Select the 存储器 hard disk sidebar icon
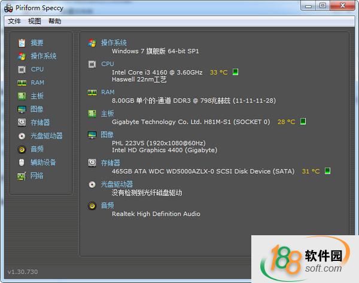 [22, 122]
